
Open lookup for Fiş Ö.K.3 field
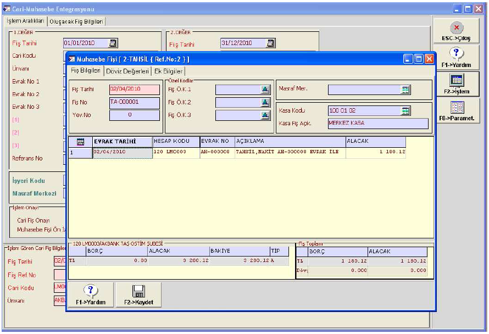(x=265, y=115)
